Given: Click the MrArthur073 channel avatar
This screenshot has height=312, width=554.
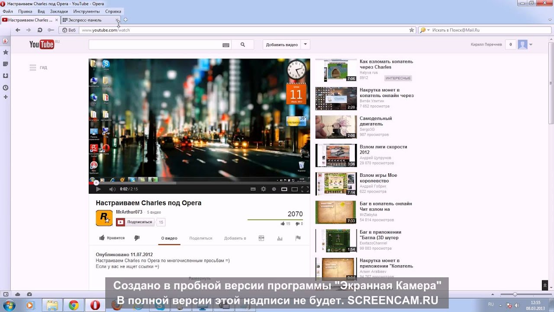Looking at the screenshot, I should pyautogui.click(x=104, y=218).
